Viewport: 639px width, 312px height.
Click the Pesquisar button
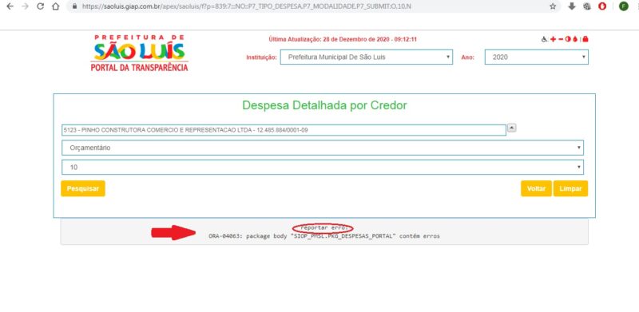83,188
